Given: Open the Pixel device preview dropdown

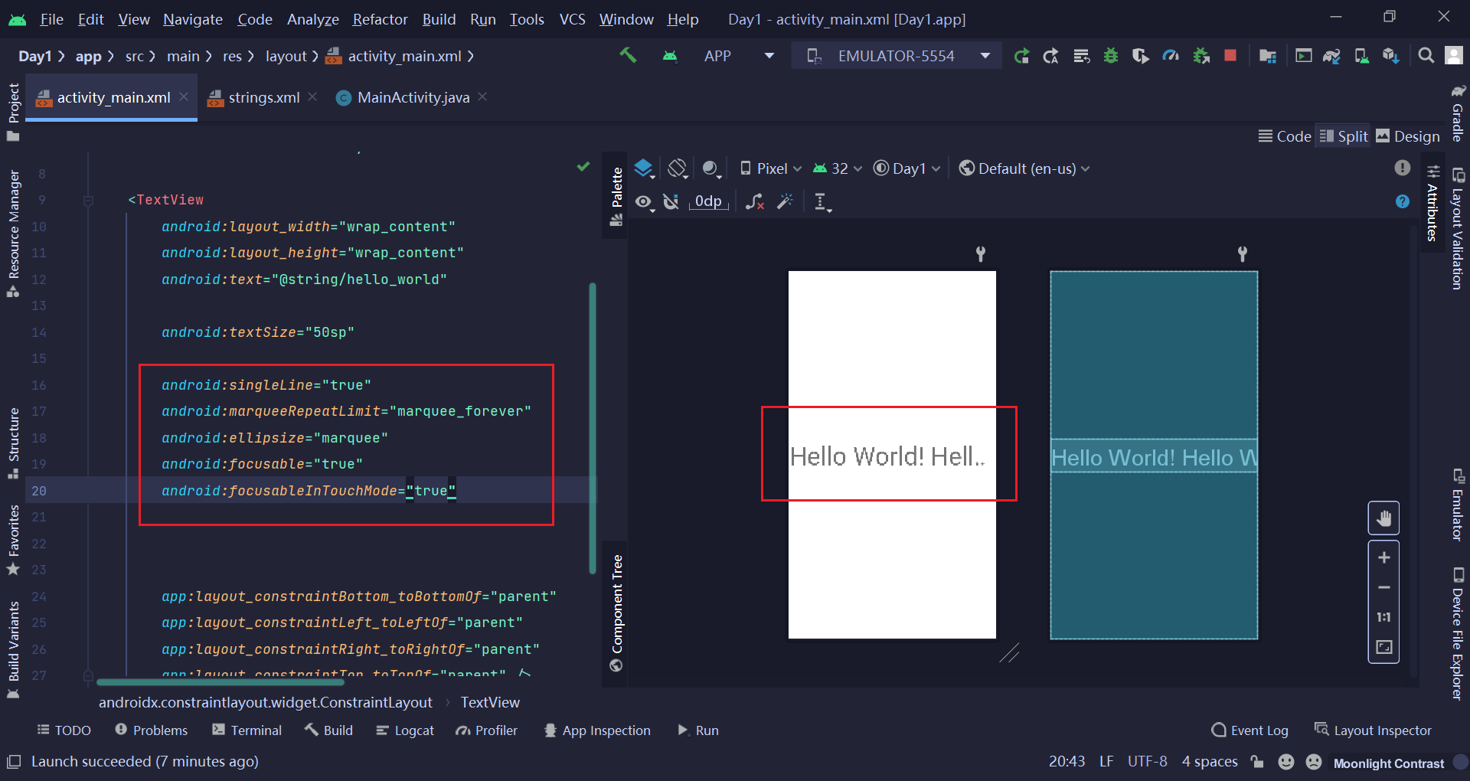Looking at the screenshot, I should [x=771, y=168].
